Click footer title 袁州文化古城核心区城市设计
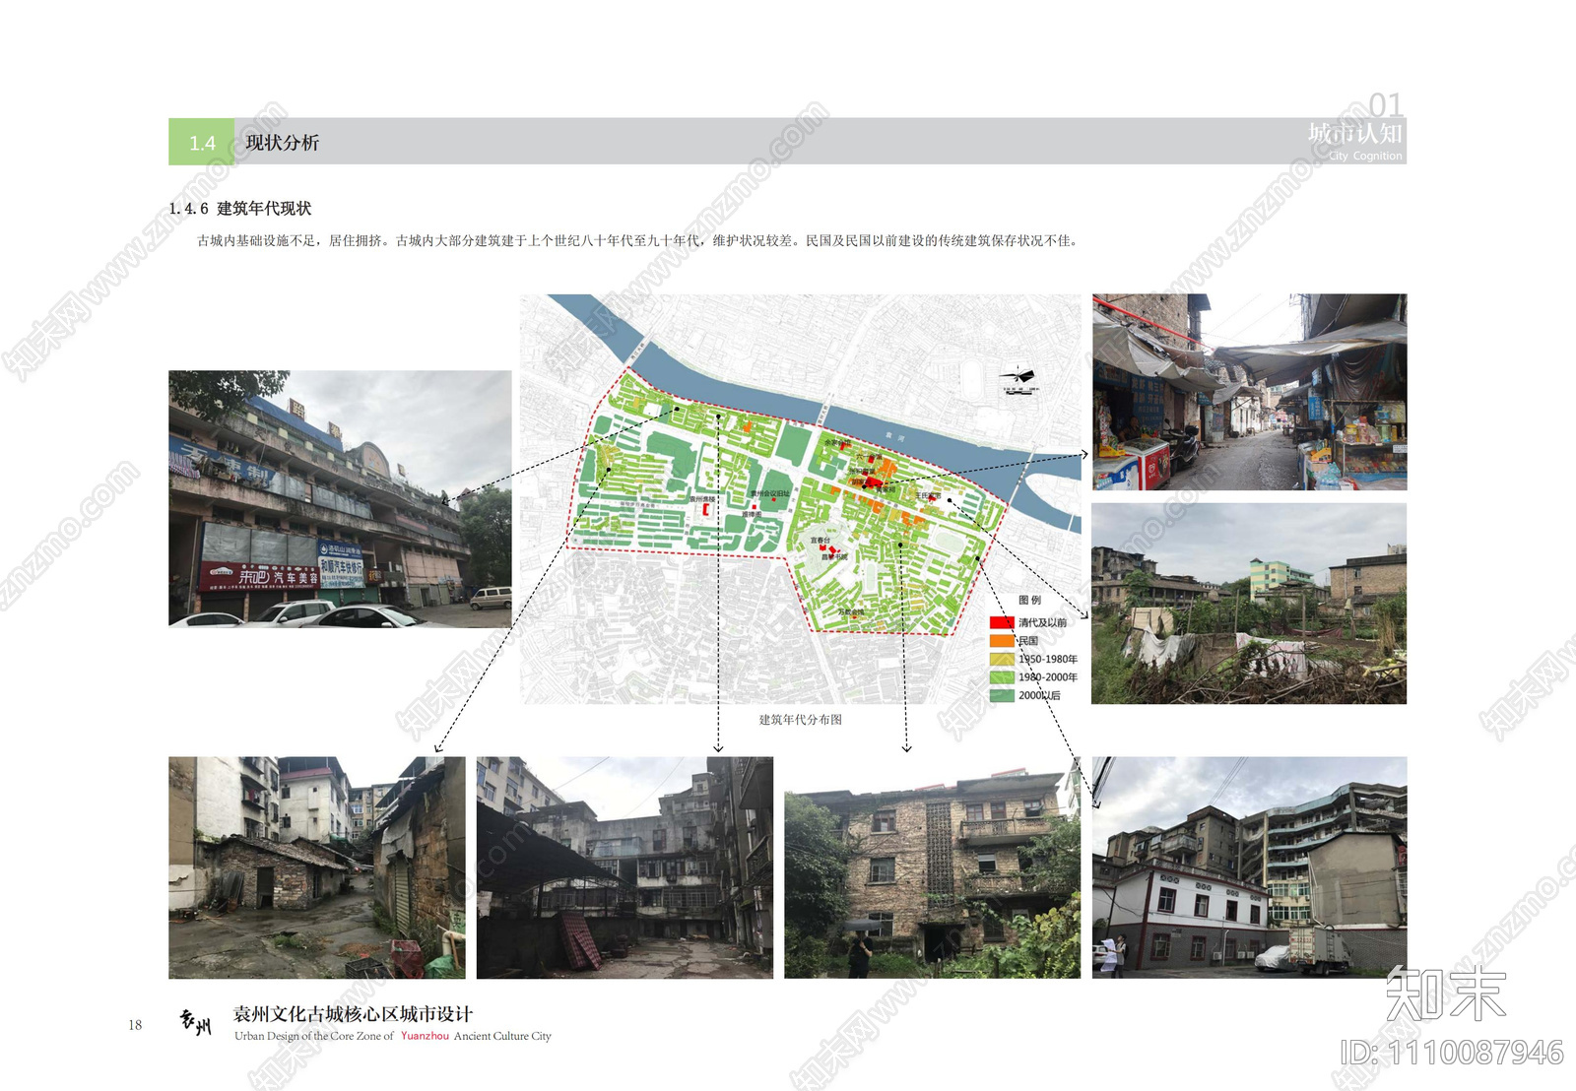1576x1091 pixels. (353, 1013)
